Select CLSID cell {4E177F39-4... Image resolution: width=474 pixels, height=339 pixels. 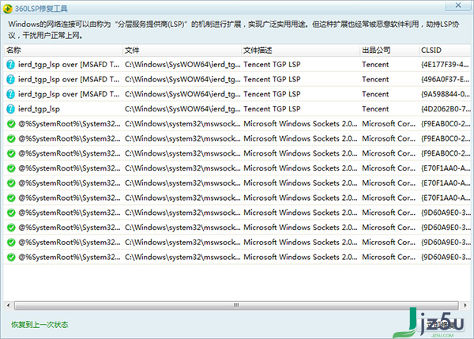tap(445, 65)
